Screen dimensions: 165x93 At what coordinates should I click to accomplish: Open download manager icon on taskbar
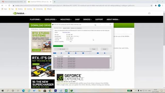pos(71,91)
